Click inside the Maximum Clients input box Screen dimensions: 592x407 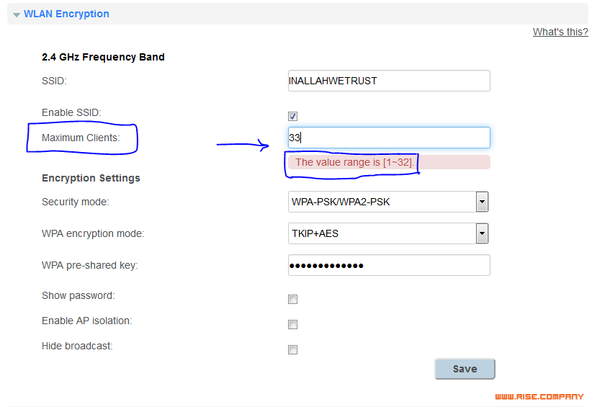click(389, 138)
